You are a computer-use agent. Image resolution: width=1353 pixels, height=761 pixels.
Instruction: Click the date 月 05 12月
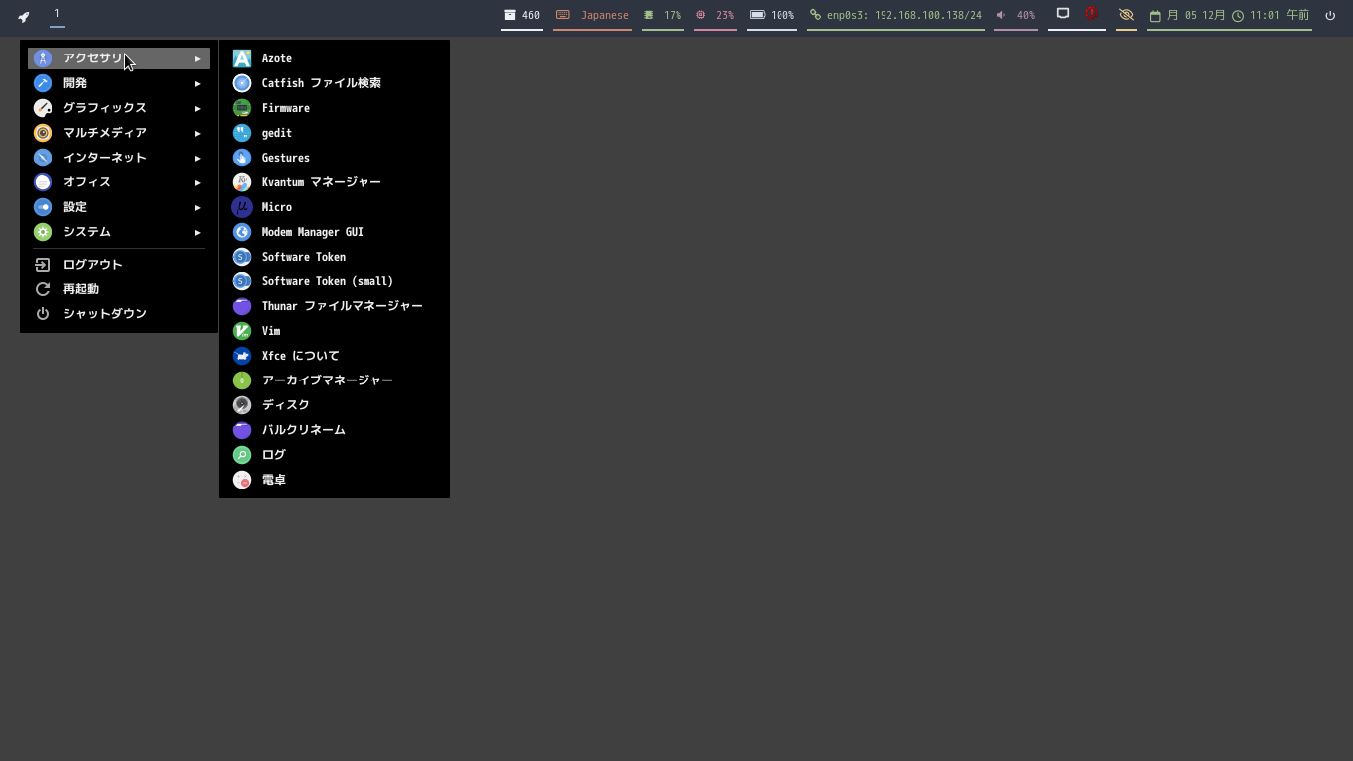pyautogui.click(x=1188, y=15)
